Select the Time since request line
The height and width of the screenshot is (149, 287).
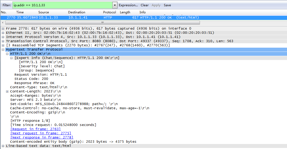pyautogui.click(x=53, y=125)
